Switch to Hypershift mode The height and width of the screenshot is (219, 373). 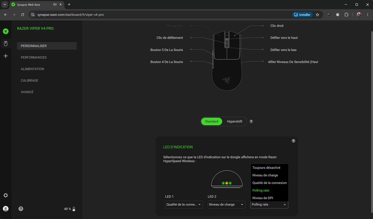click(x=235, y=121)
